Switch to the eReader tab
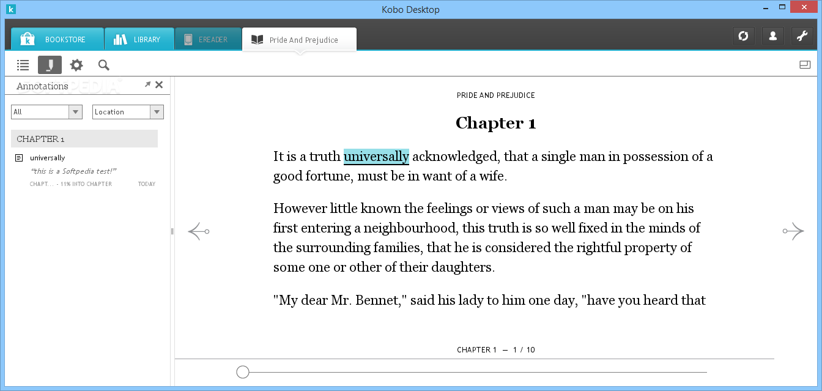822x391 pixels. [x=208, y=39]
